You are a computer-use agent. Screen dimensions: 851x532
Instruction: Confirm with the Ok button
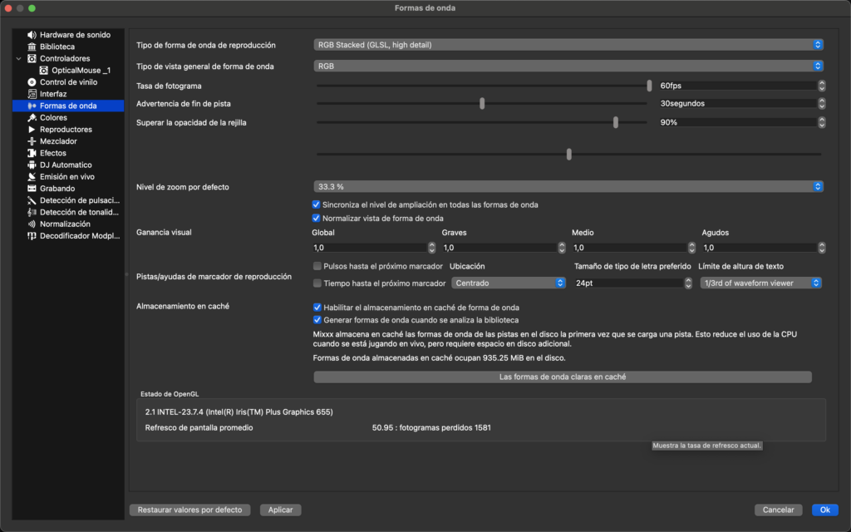point(825,510)
